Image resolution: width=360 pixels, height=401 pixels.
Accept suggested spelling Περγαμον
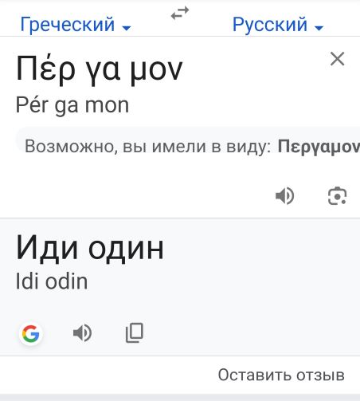tap(319, 147)
